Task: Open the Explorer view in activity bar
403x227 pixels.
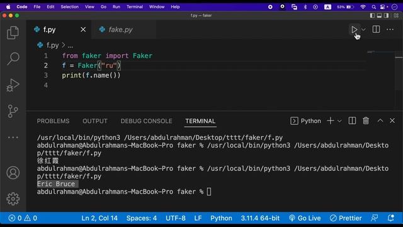Action: coord(13,33)
